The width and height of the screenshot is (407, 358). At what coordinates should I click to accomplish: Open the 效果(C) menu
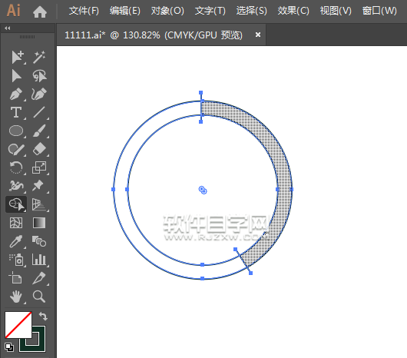click(x=293, y=11)
